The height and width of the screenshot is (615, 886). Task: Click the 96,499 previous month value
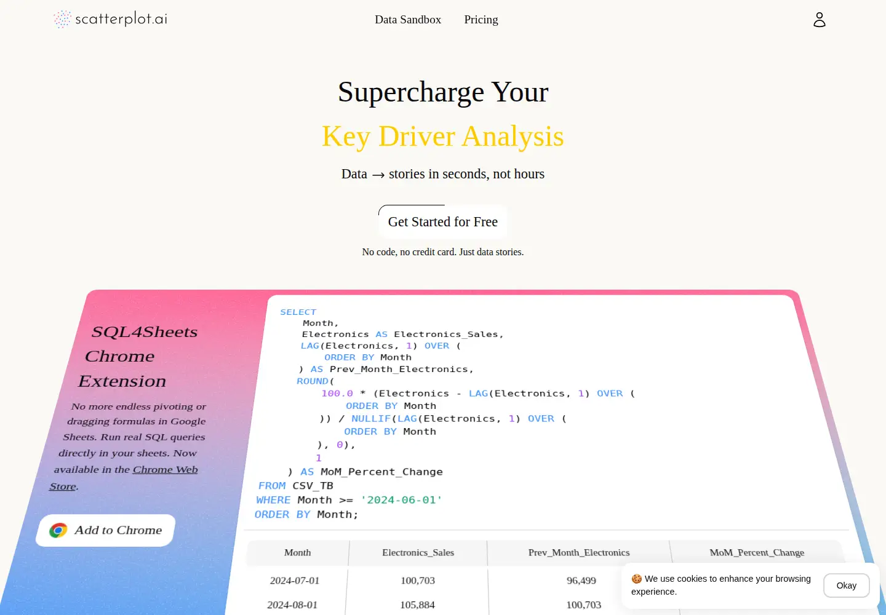[x=581, y=581]
